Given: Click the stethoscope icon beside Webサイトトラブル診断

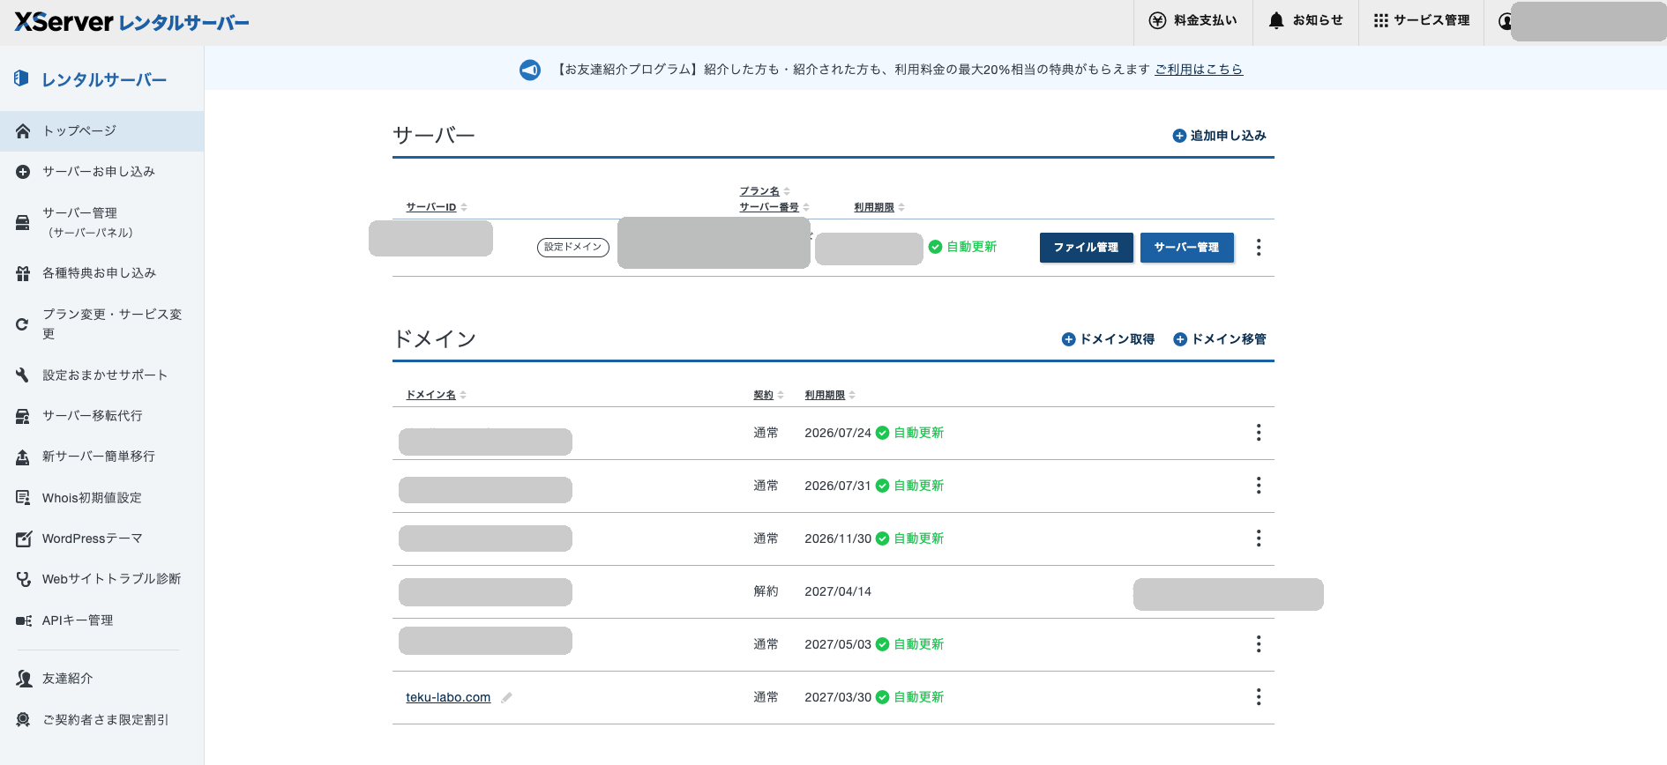Looking at the screenshot, I should pyautogui.click(x=23, y=579).
